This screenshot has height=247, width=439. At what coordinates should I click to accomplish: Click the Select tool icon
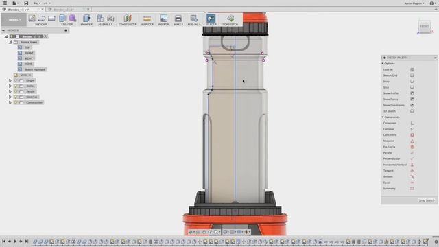click(211, 19)
